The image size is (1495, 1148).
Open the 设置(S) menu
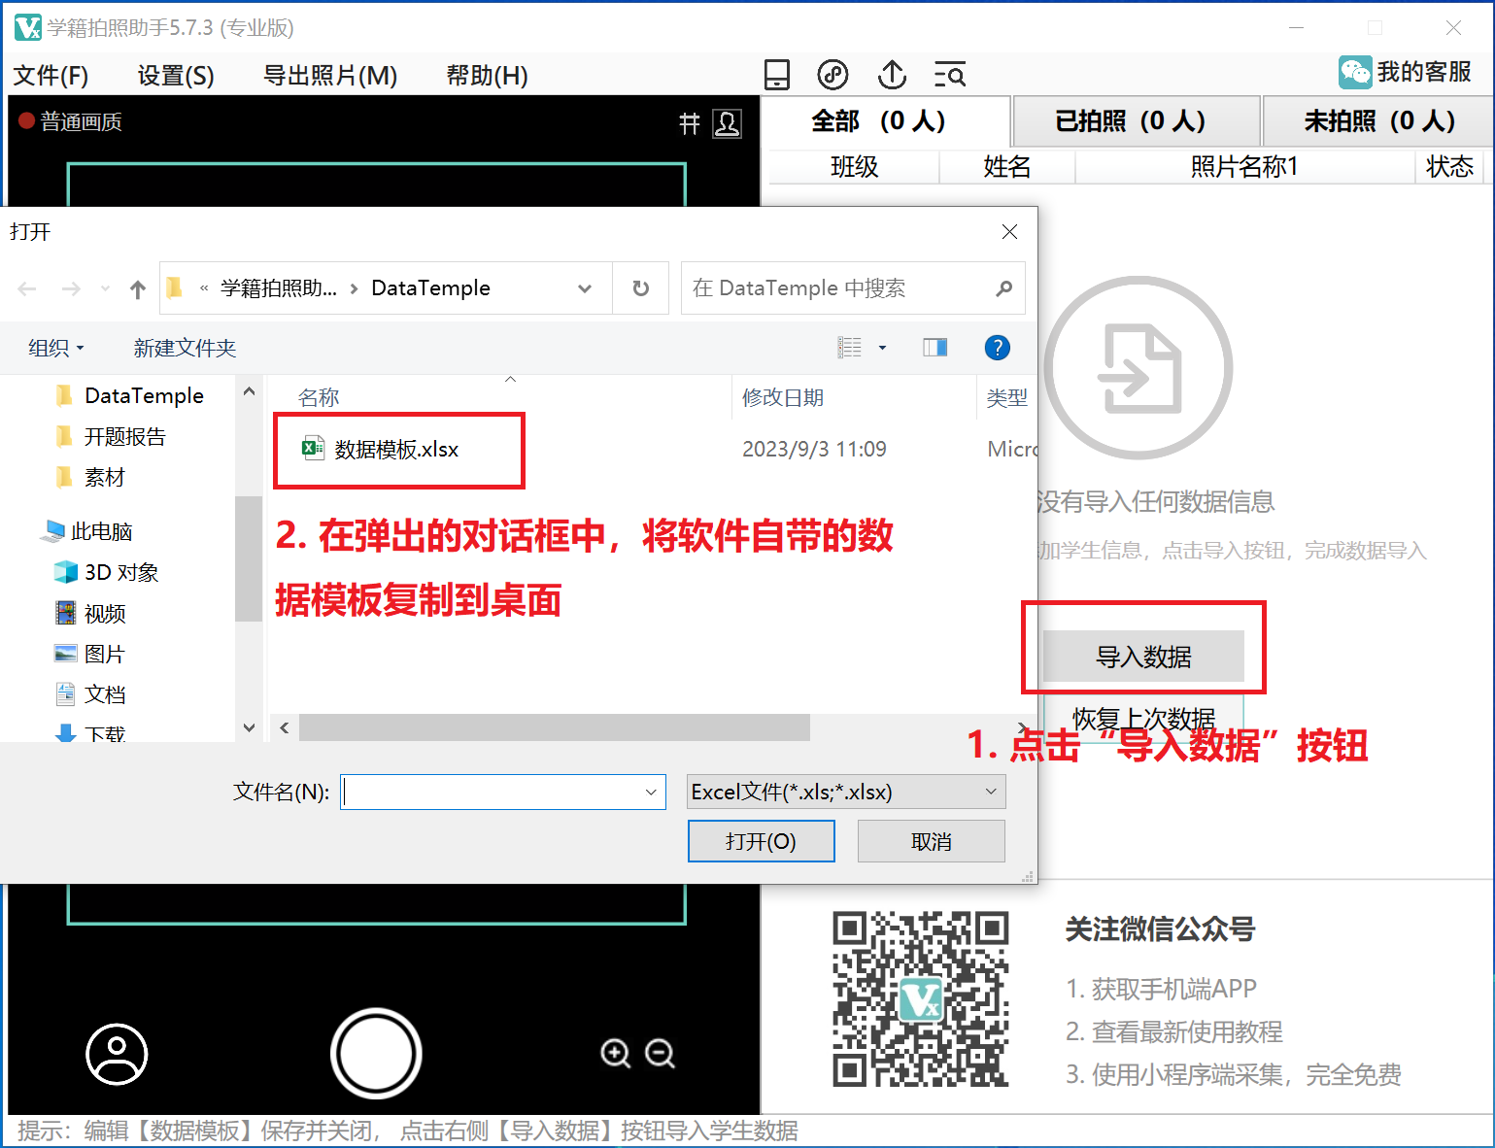click(x=174, y=75)
